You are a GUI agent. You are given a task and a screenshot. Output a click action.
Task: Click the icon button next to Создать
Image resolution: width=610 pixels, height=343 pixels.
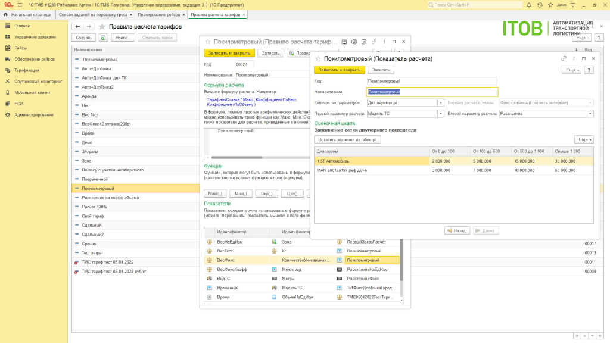pyautogui.click(x=103, y=38)
